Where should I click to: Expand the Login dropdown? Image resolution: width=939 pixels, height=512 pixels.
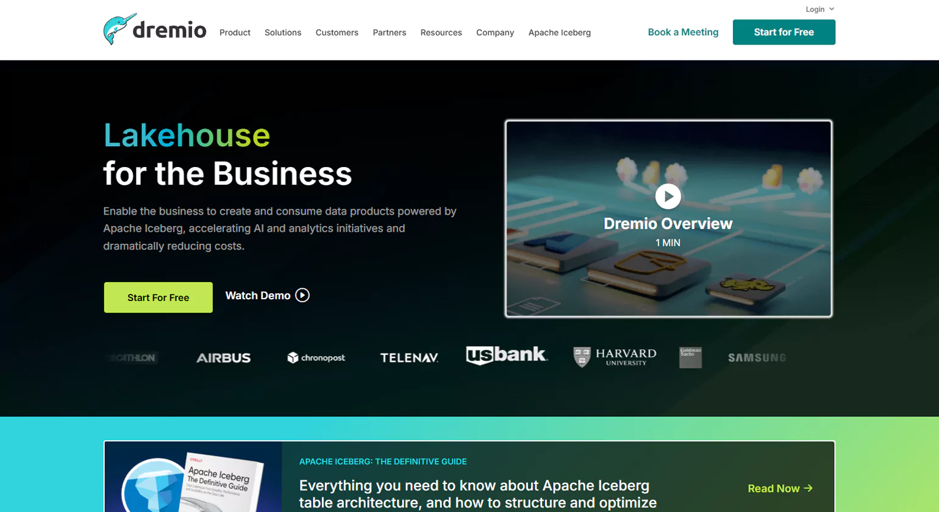coord(819,9)
